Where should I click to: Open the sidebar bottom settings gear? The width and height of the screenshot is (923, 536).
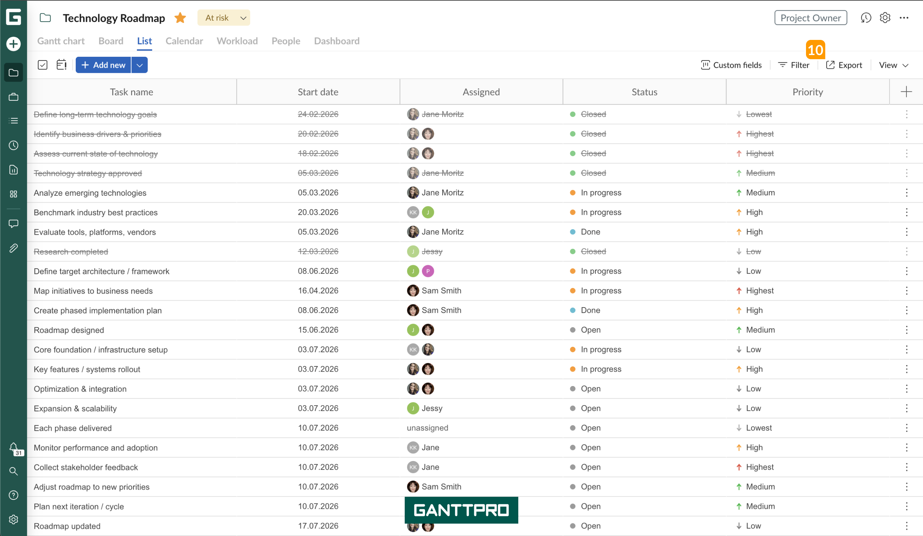coord(13,519)
